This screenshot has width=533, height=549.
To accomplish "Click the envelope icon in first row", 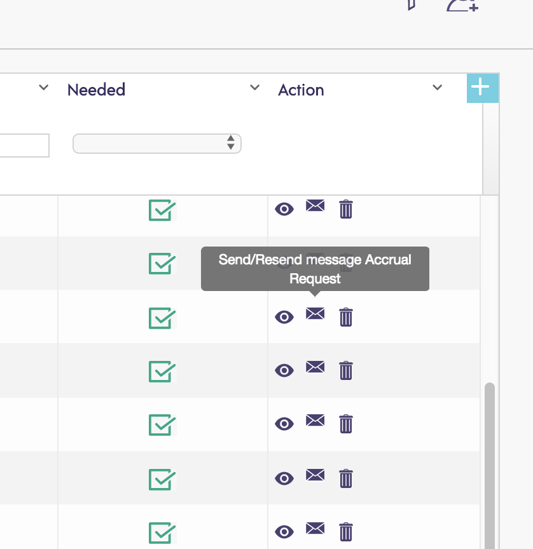I will click(x=315, y=205).
